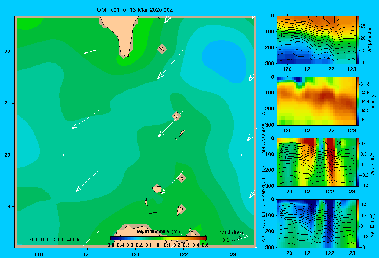This screenshot has width=379, height=258.
Task: Click the vertical 'salinity' color bar label
Action: [373, 102]
